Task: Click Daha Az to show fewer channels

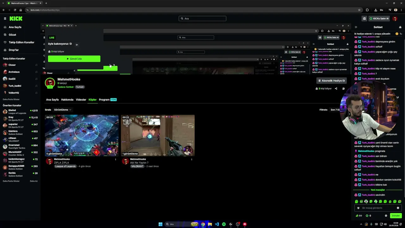Action: pos(34,181)
